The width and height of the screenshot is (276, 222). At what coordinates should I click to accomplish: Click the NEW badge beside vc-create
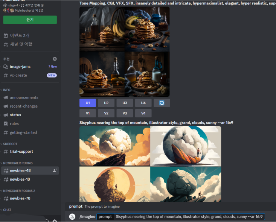tap(52, 76)
